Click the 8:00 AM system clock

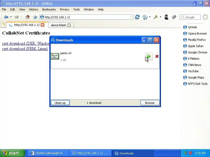pyautogui.click(x=200, y=153)
